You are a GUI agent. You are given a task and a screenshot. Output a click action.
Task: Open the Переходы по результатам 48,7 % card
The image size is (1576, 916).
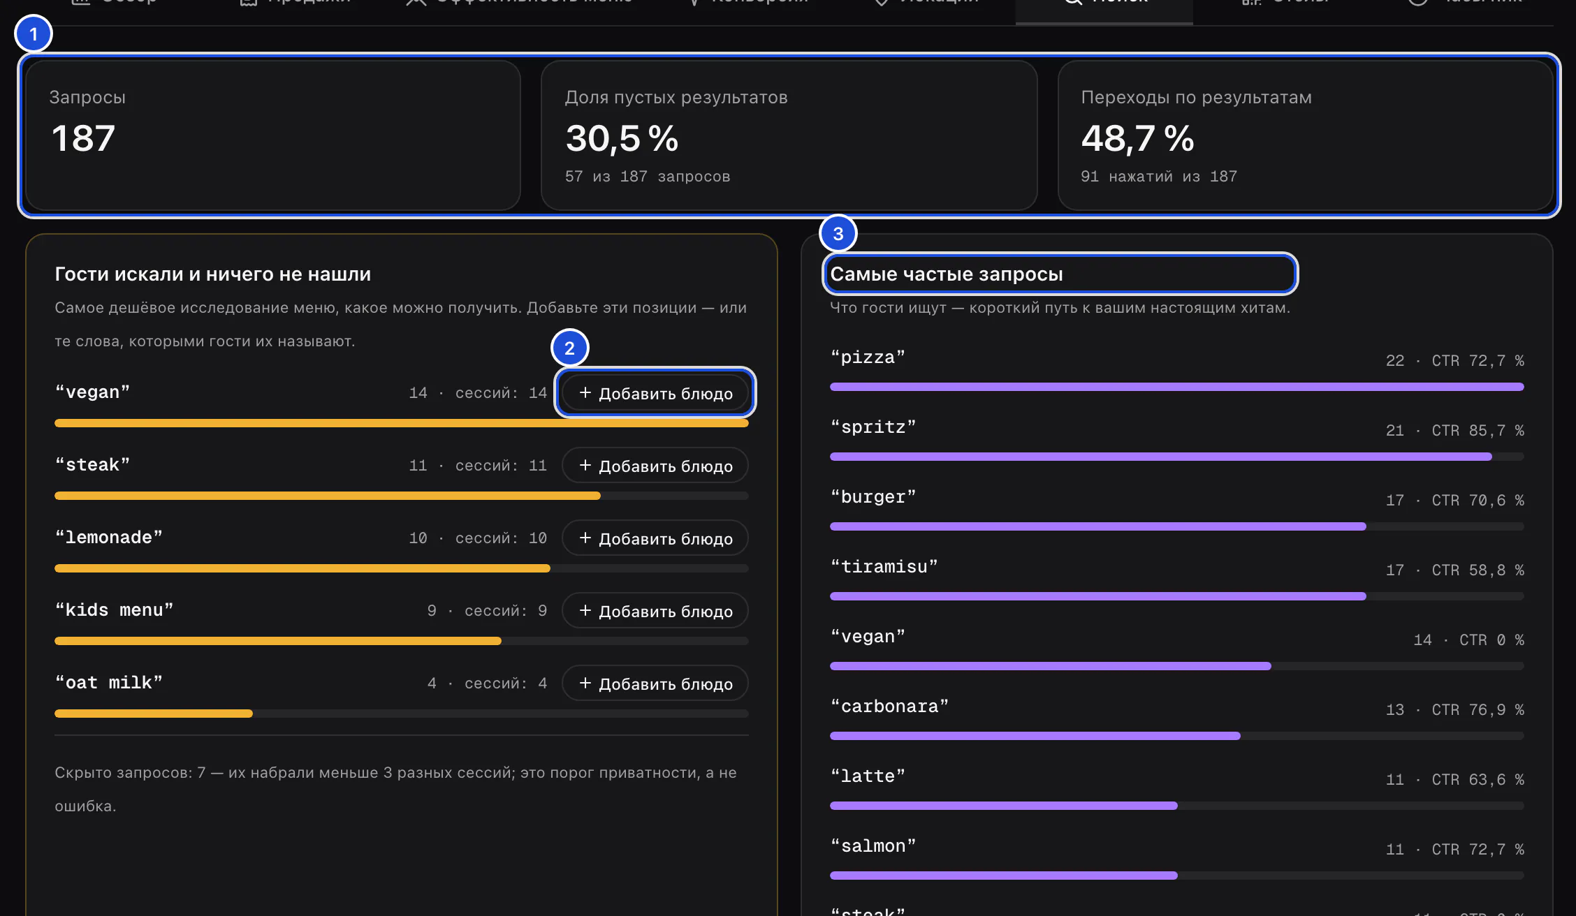coord(1306,135)
